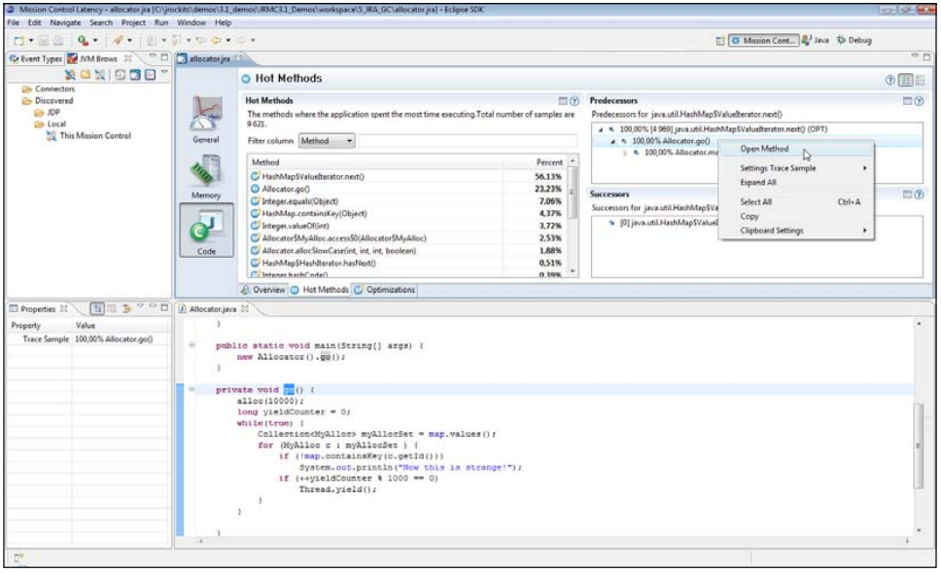The width and height of the screenshot is (941, 573).
Task: Switch to the Optimizations tab
Action: click(x=384, y=290)
